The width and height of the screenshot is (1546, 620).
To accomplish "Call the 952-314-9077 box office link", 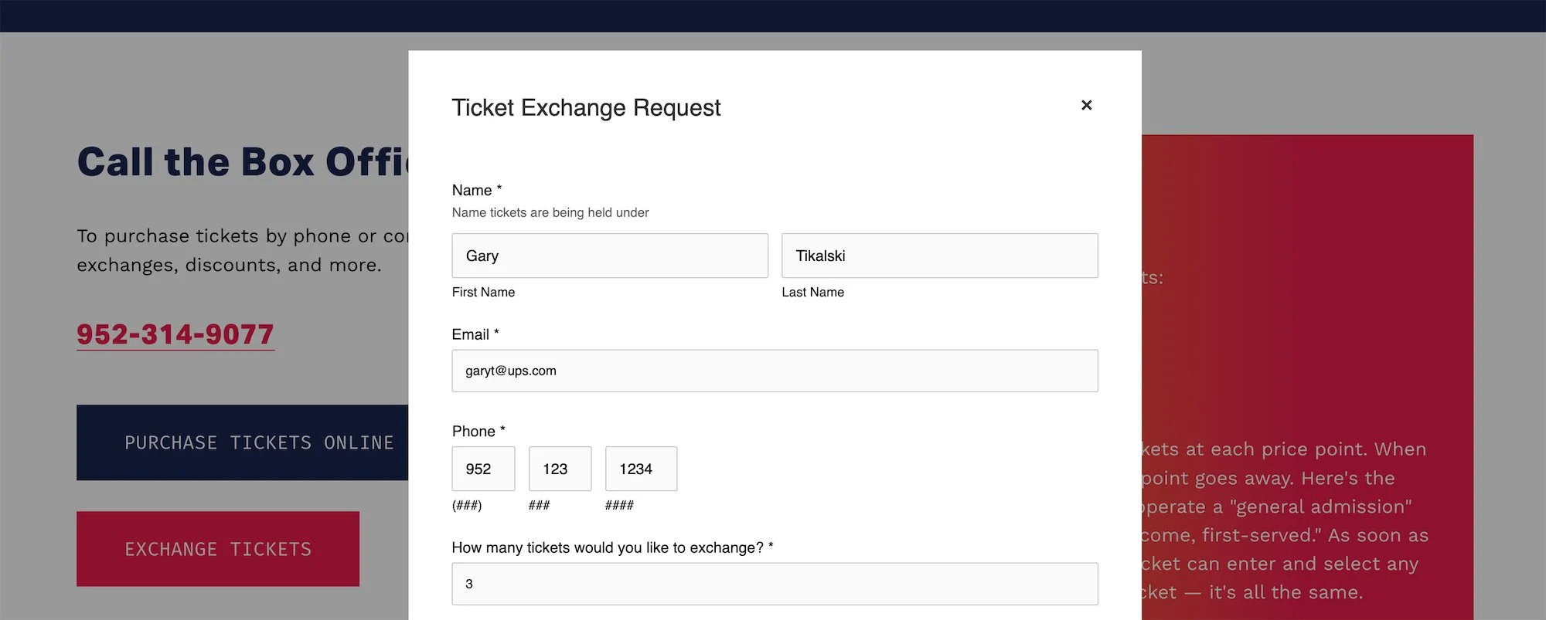I will coord(175,334).
